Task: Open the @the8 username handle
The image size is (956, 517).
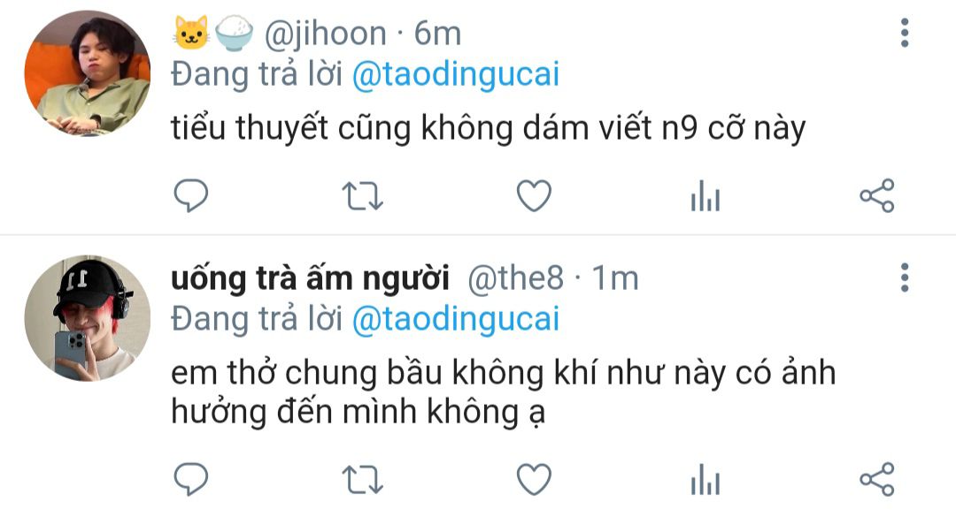Action: click(x=515, y=278)
